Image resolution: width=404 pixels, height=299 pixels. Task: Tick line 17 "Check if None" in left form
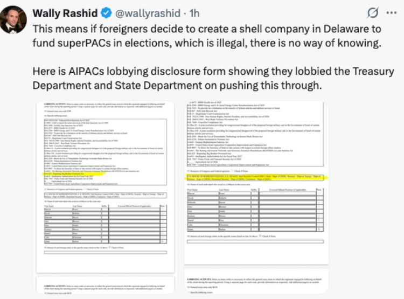pos(86,189)
